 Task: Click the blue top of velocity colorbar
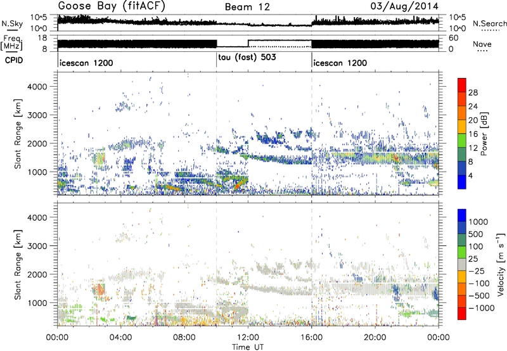462,215
